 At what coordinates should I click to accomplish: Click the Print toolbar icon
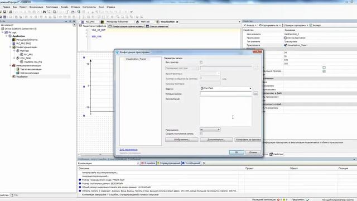(x=11, y=12)
